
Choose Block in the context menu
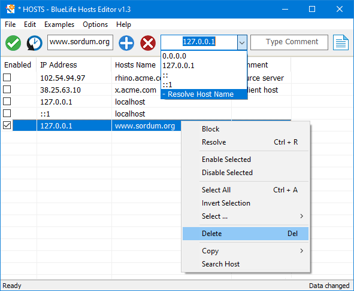pyautogui.click(x=246, y=129)
